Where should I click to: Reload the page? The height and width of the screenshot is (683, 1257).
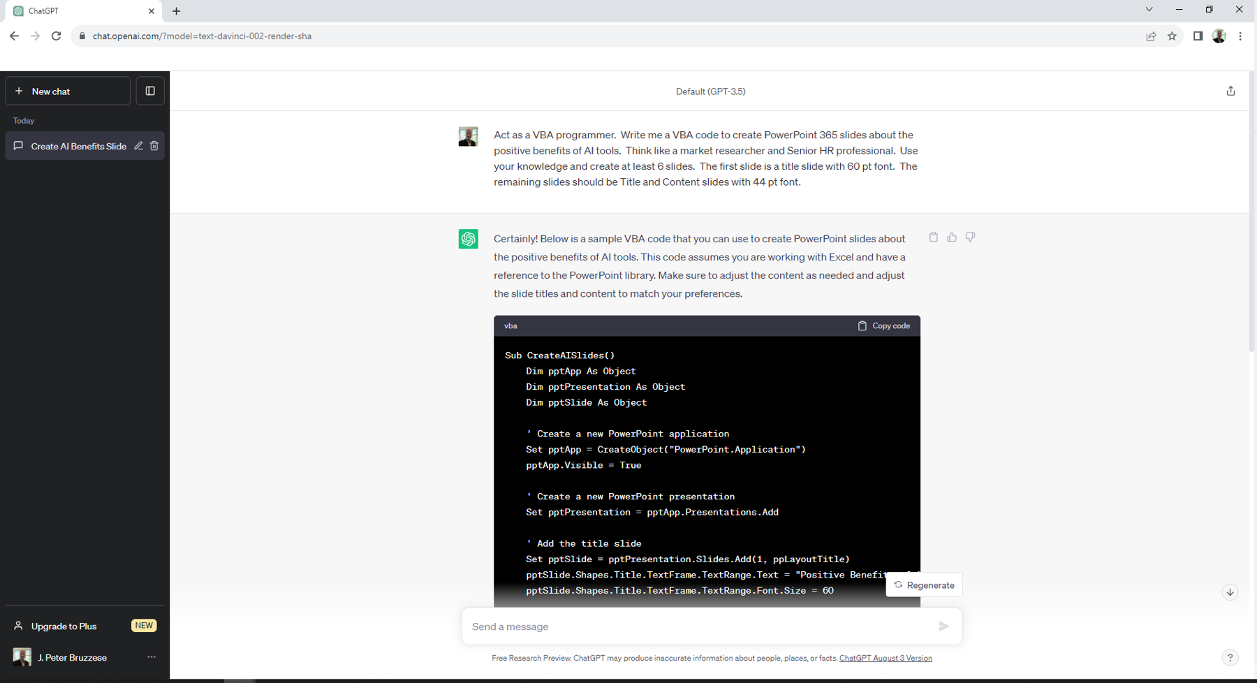[57, 36]
